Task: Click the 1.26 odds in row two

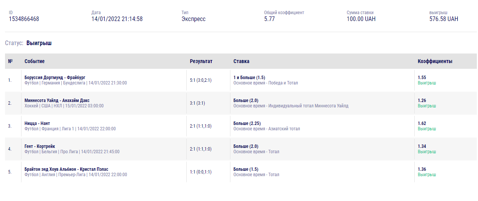Action: tap(422, 100)
